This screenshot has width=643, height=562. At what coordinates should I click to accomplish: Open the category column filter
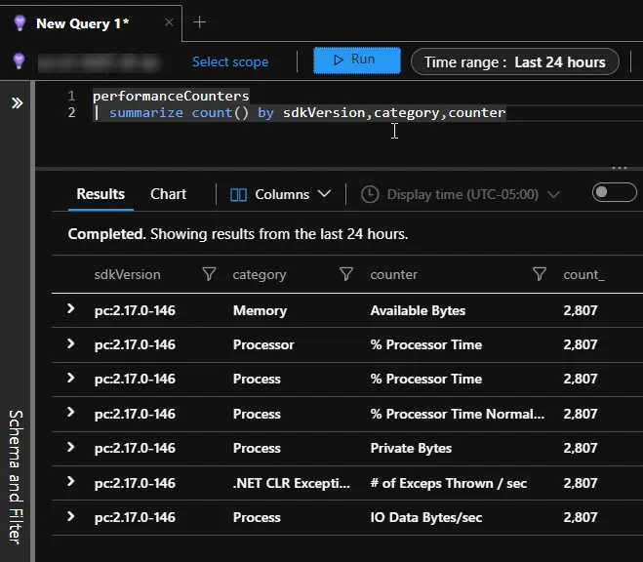(x=345, y=275)
